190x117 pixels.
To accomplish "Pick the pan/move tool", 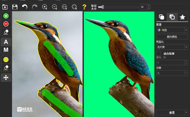I will pos(6,77).
